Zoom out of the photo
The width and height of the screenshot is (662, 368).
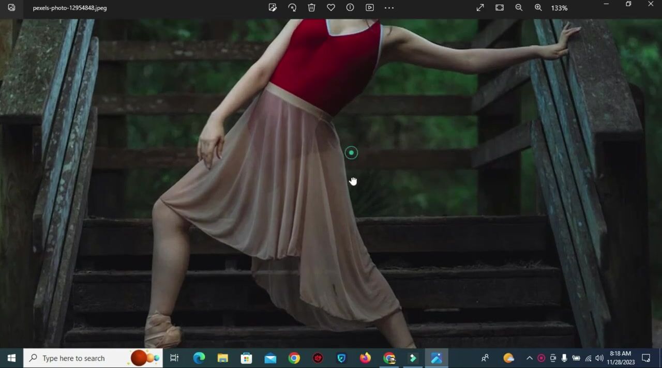pyautogui.click(x=519, y=8)
